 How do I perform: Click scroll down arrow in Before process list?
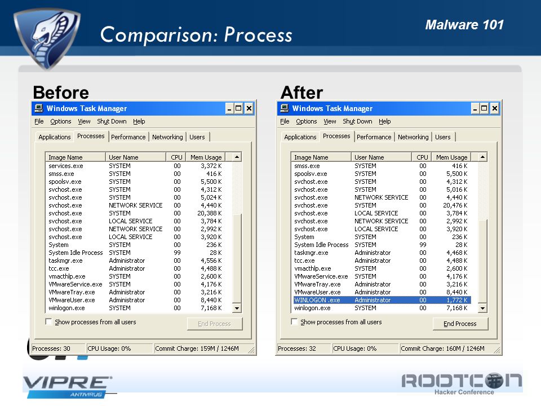click(237, 308)
